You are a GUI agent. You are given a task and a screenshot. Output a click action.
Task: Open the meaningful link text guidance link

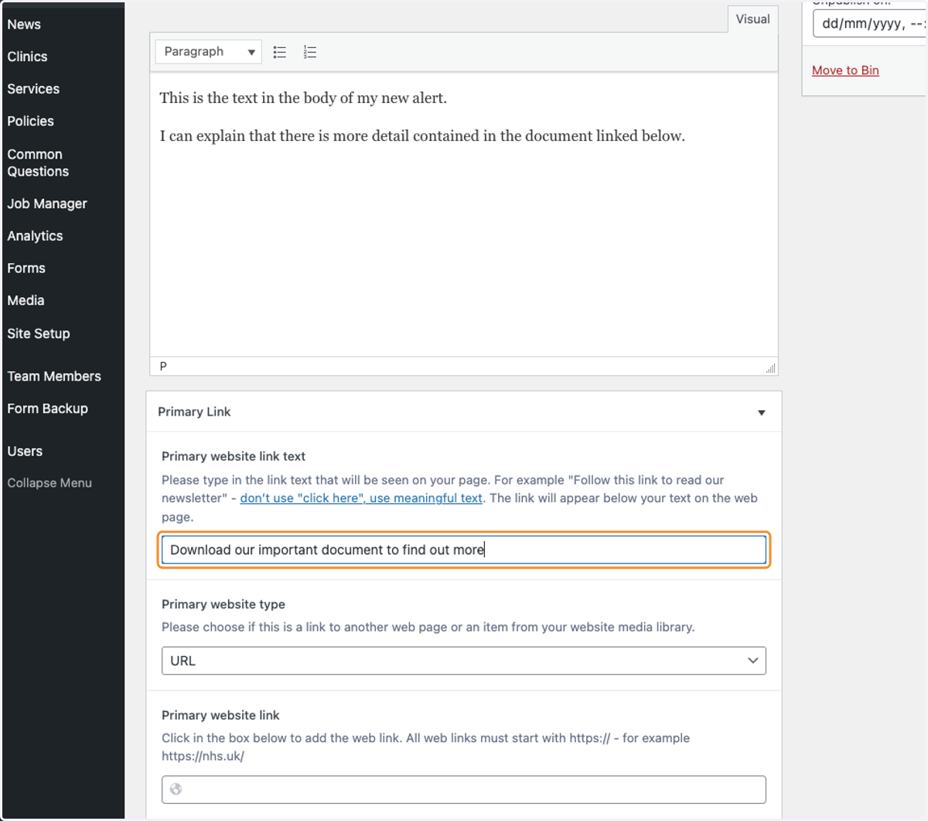361,498
